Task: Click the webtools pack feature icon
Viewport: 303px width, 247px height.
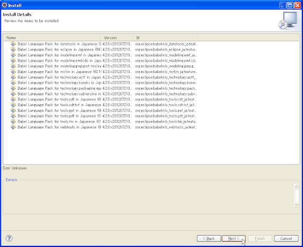Action: pos(13,127)
